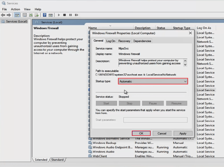Stop the service with the toolbar square icon
This screenshot has height=167, width=224.
pyautogui.click(x=65, y=15)
